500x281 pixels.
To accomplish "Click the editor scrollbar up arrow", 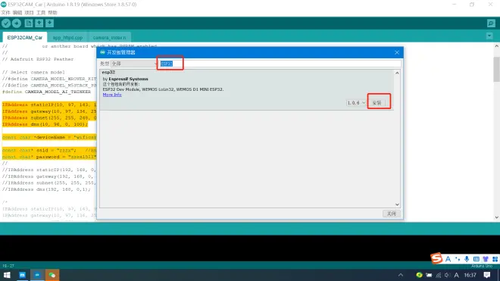I will pyautogui.click(x=496, y=46).
